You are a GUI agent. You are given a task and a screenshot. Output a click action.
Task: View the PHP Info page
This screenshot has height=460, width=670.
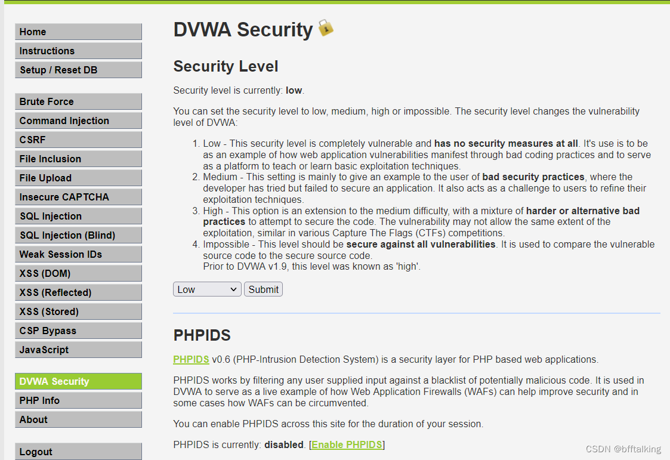78,400
